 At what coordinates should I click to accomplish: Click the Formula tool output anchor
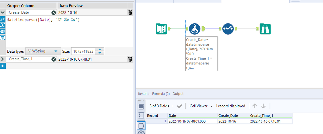tap(203, 28)
